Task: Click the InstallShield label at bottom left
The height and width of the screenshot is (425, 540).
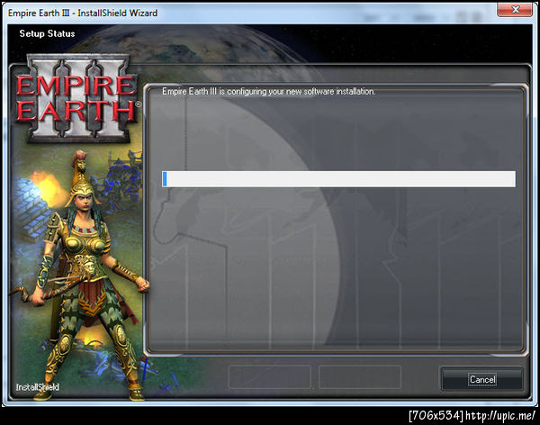Action: tap(38, 387)
